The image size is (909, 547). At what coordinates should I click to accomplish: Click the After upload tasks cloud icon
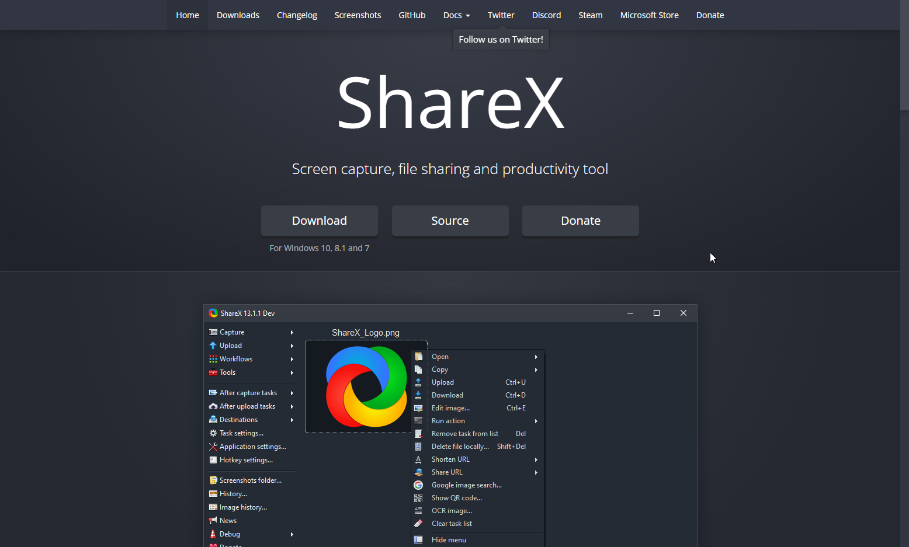pyautogui.click(x=213, y=406)
